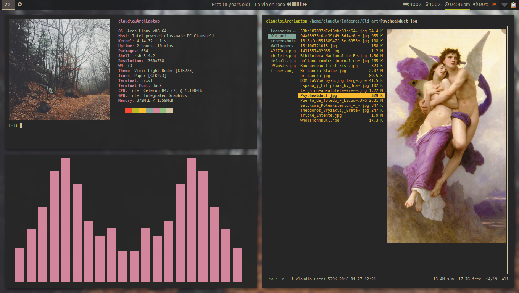Screen dimensions: 519x293
Task: Select file 'Theodoros_Vryzakis,_Grate~.jpg'
Action: coord(342,110)
